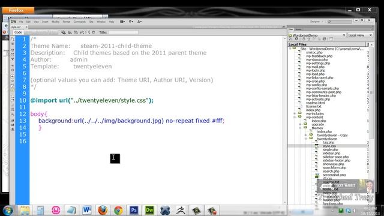Select sidebar-footer.php in the file tree
Image resolution: width=384 pixels, height=216 pixels.
pos(337,160)
